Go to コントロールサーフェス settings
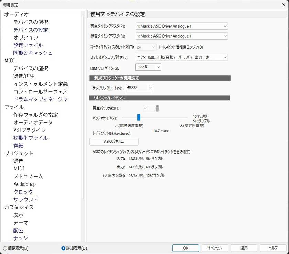 click(40, 92)
